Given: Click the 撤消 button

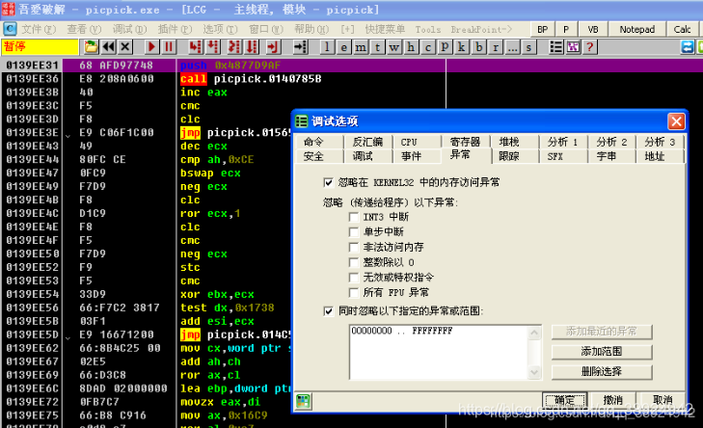Looking at the screenshot, I should coord(613,400).
